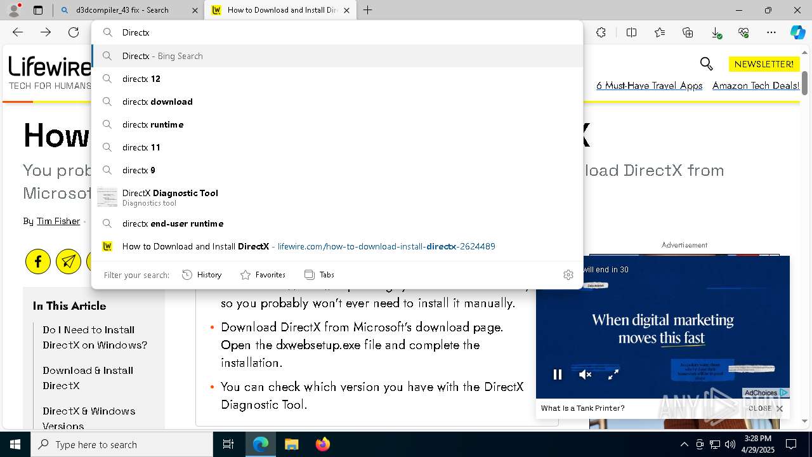812x457 pixels.
Task: Open volume control in system tray
Action: click(730, 444)
